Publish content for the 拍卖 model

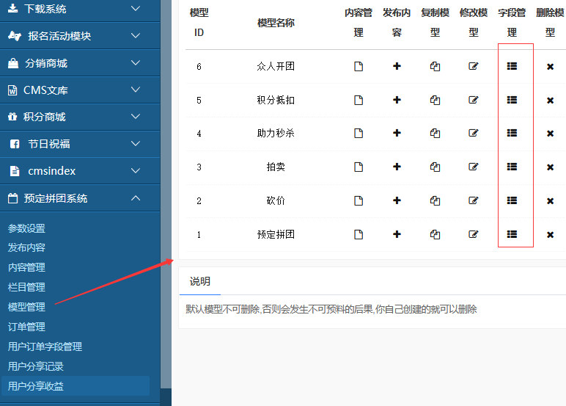[x=397, y=167]
